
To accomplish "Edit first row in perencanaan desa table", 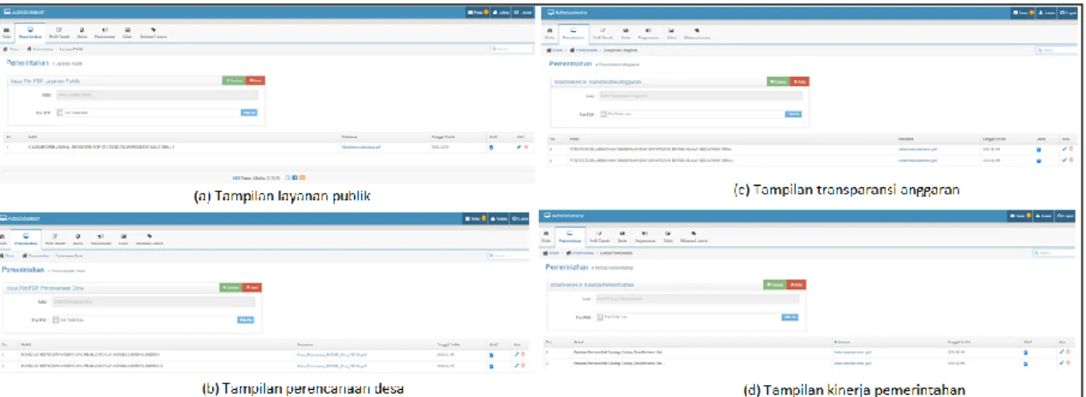I will (517, 353).
